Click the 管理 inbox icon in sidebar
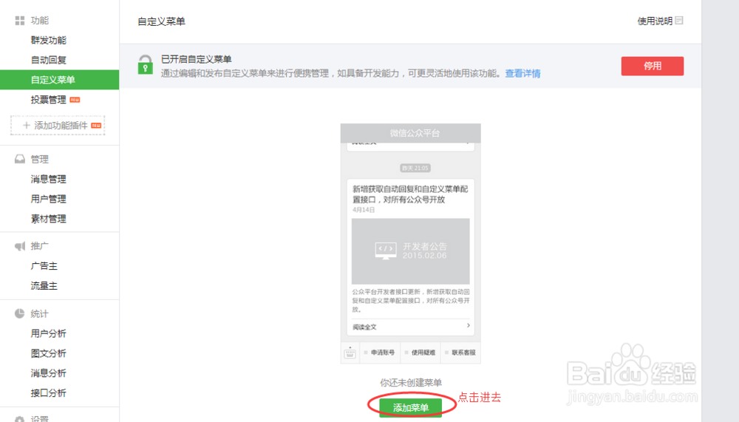This screenshot has width=739, height=422. [x=20, y=159]
